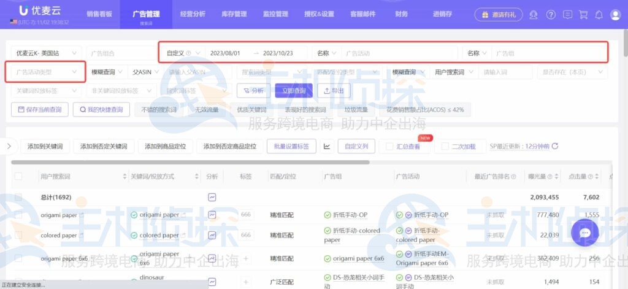
Task: Refresh the SP latest update time
Action: (555, 147)
